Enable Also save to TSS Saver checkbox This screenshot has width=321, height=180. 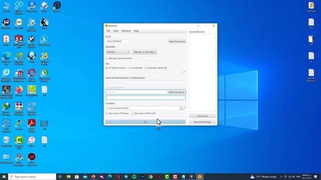[107, 113]
